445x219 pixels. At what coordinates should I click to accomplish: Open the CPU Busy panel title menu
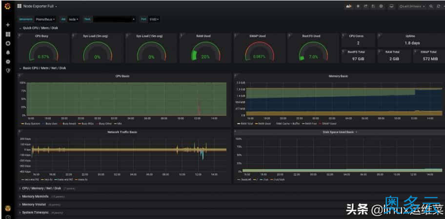tap(41, 36)
